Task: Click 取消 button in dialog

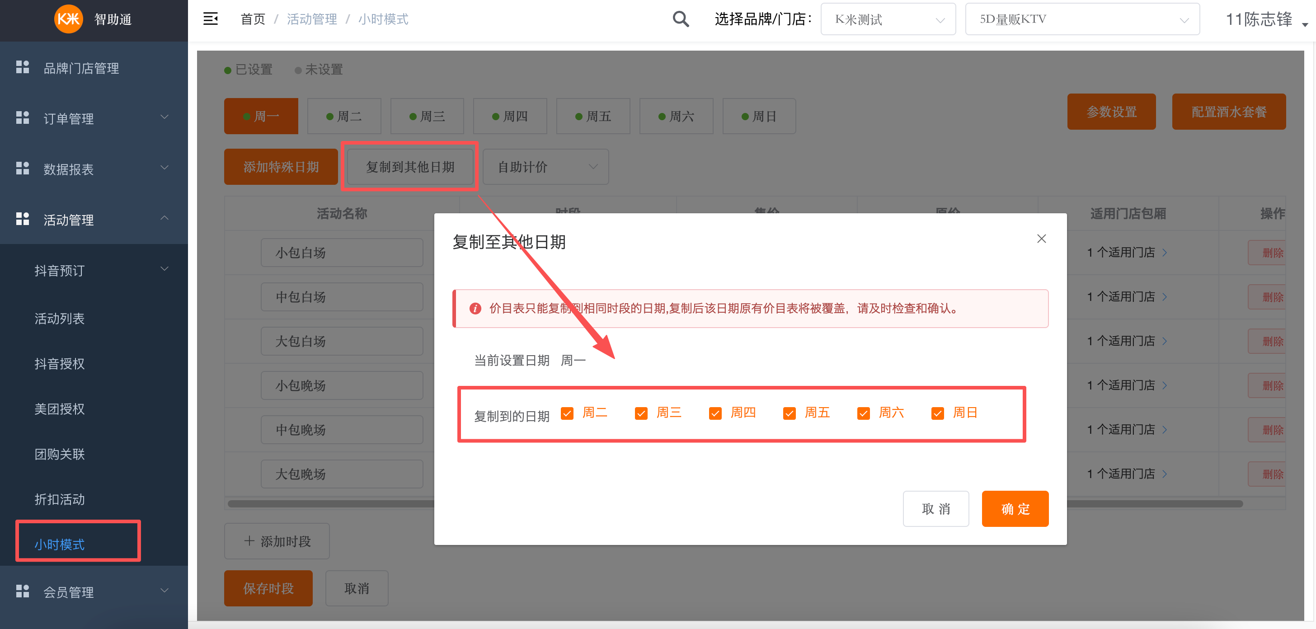Action: [x=936, y=509]
